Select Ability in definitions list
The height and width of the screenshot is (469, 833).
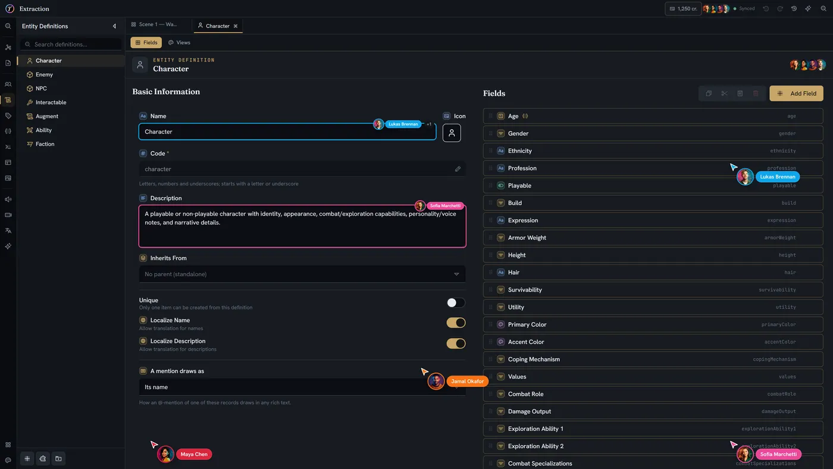71,130
